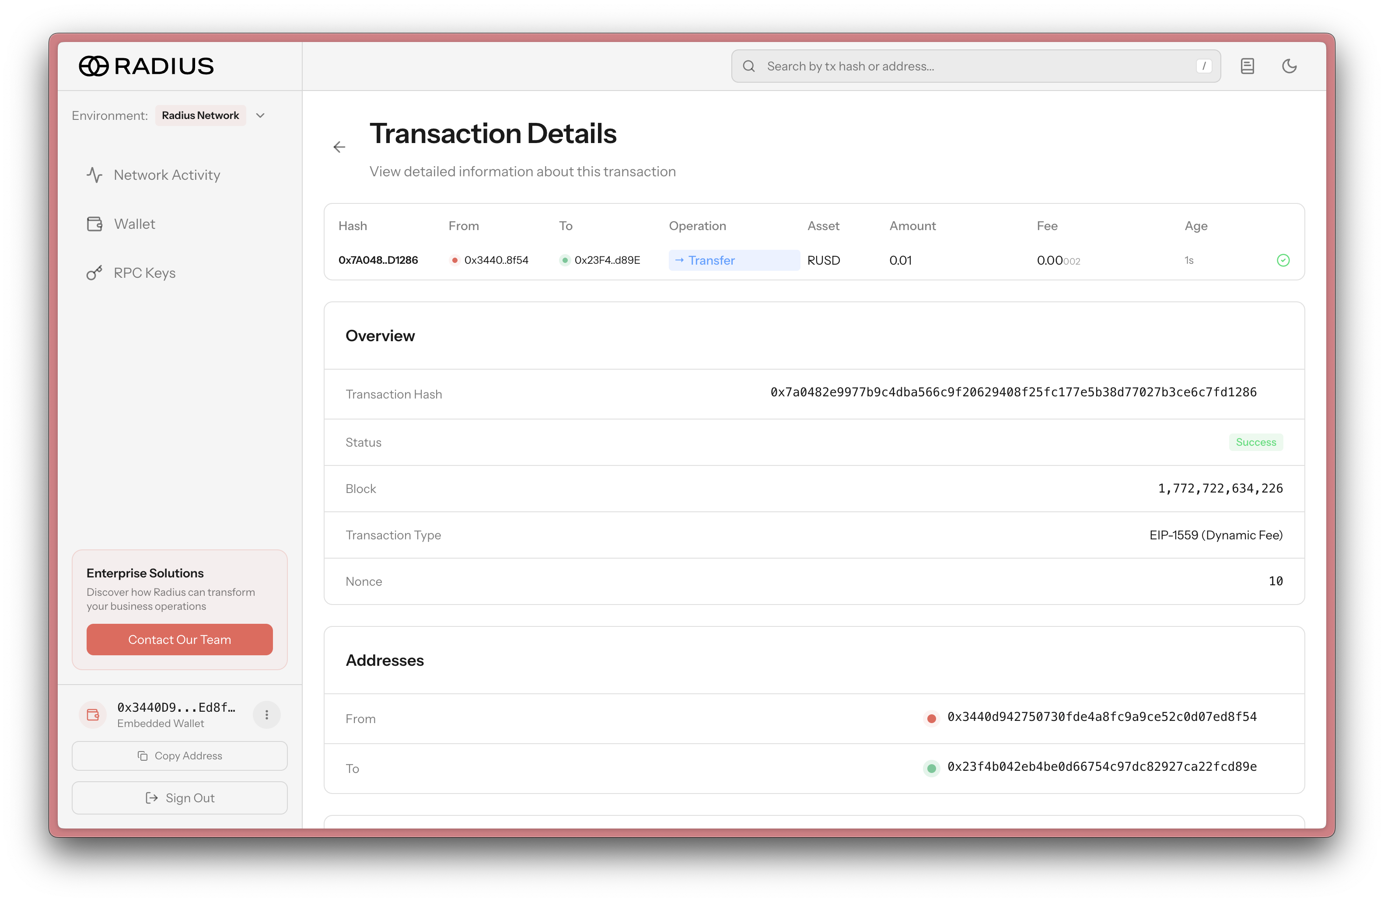Open the Wallet section
Image resolution: width=1384 pixels, height=902 pixels.
[x=134, y=224]
